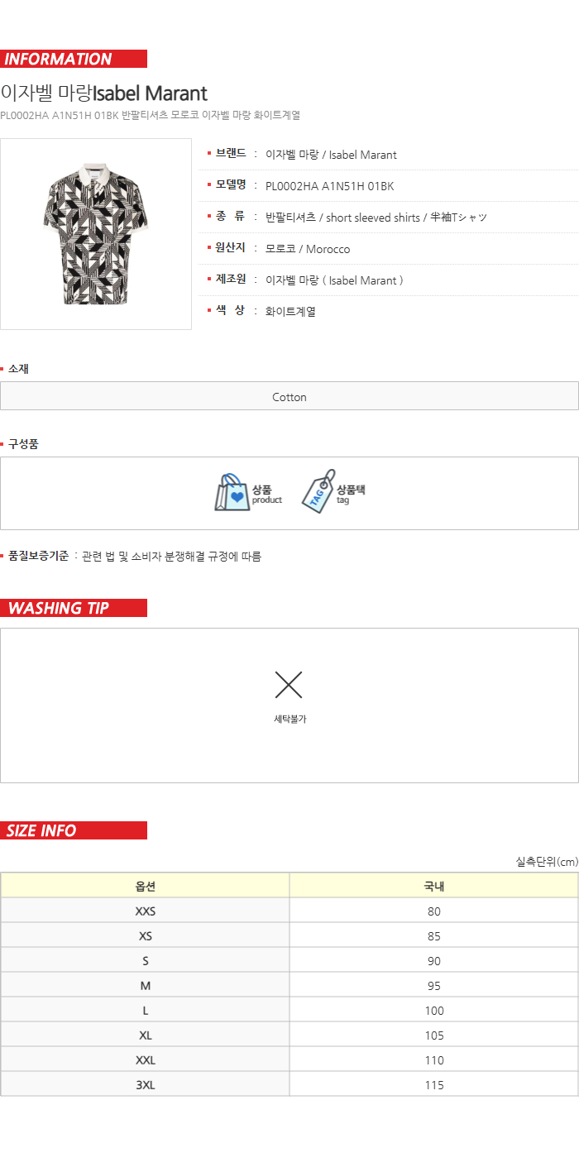Image resolution: width=579 pixels, height=1167 pixels.
Task: Click the red SIZE INFO banner
Action: pos(74,830)
